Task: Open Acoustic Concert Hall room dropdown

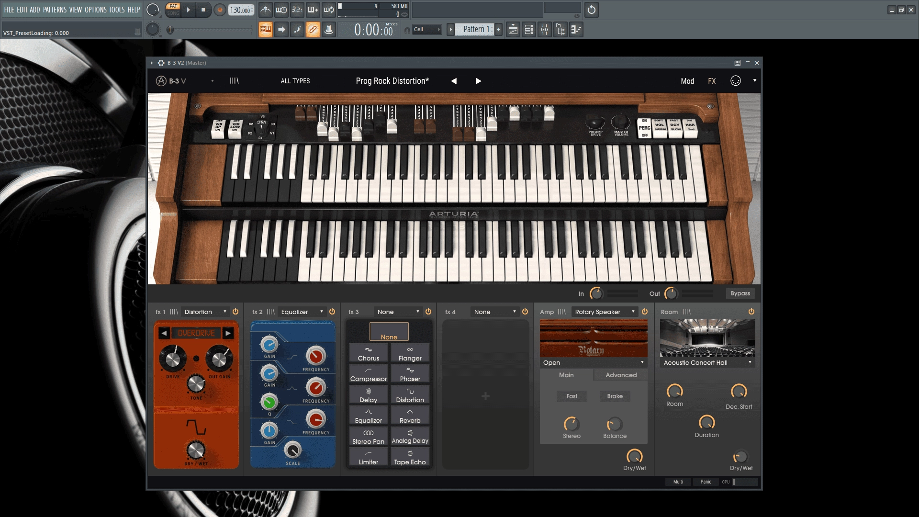Action: click(x=707, y=362)
